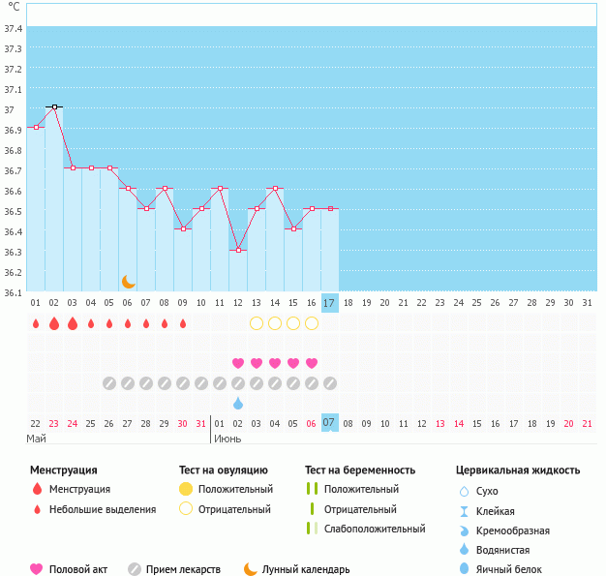Click the negative ovulation test circle on day 16

click(x=312, y=323)
